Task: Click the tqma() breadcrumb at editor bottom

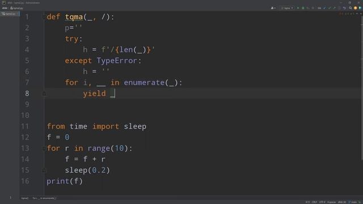Action: tap(25, 198)
